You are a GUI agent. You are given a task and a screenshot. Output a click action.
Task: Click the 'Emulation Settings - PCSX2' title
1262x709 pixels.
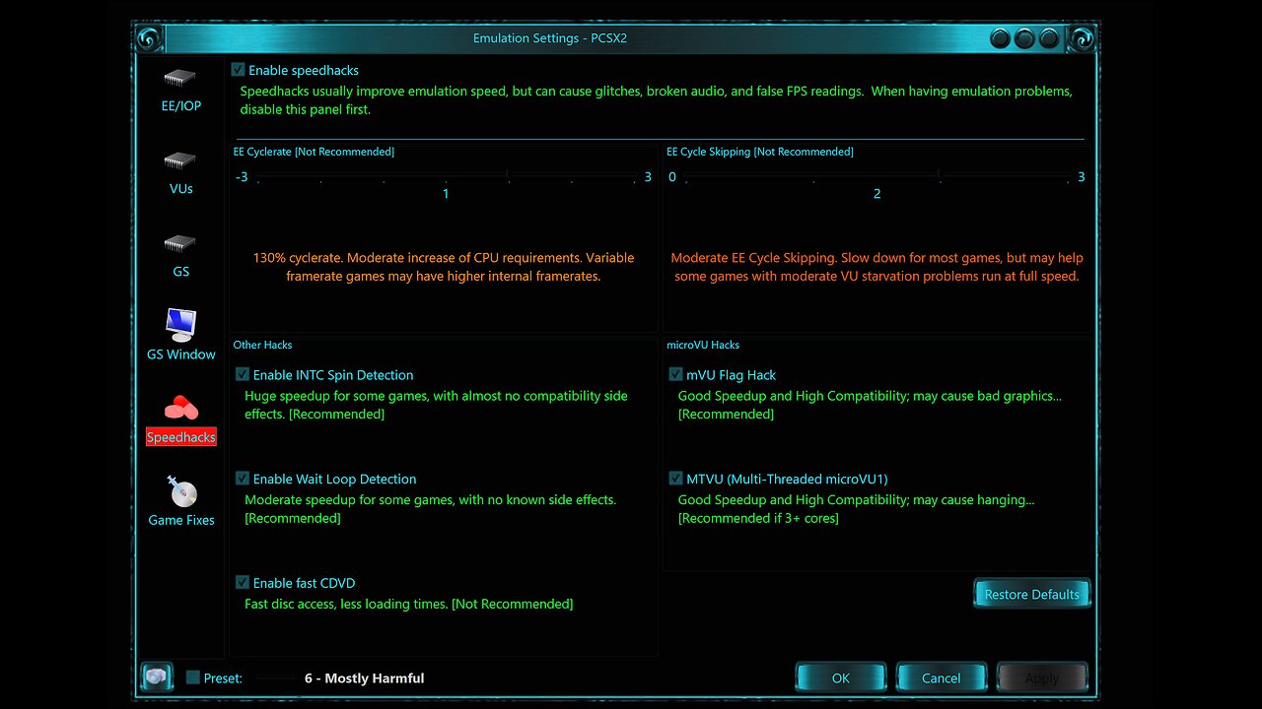[x=550, y=38]
